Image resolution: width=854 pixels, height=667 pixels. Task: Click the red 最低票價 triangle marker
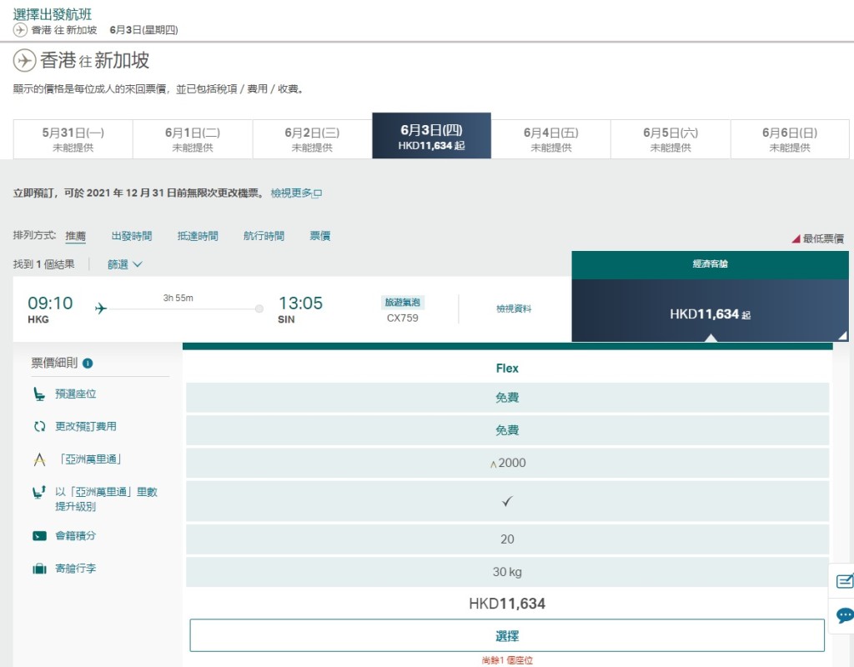point(796,238)
